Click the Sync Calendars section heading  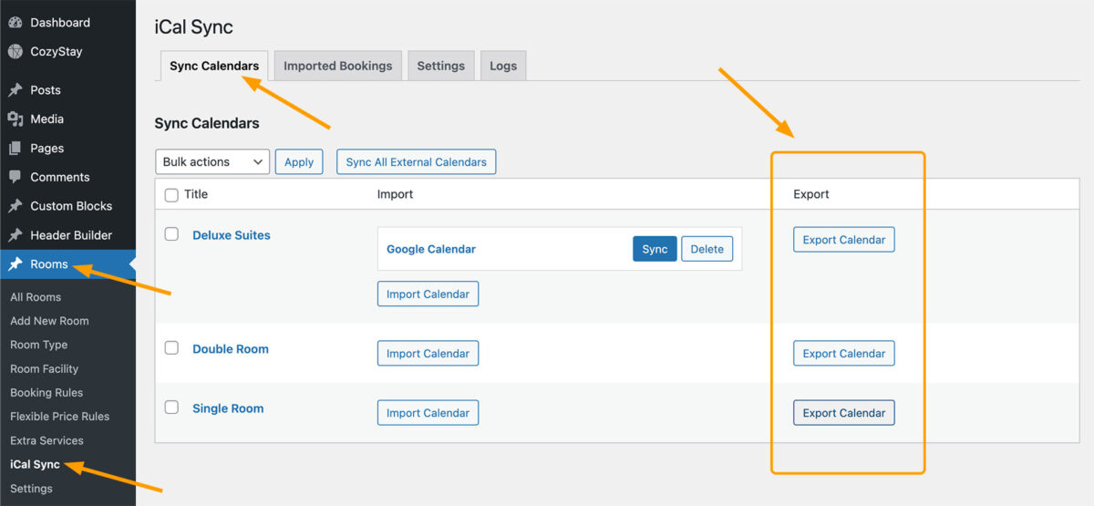pos(207,123)
